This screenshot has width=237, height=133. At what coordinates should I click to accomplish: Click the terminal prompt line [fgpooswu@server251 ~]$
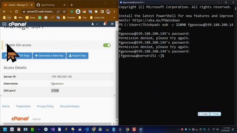coord(141,56)
